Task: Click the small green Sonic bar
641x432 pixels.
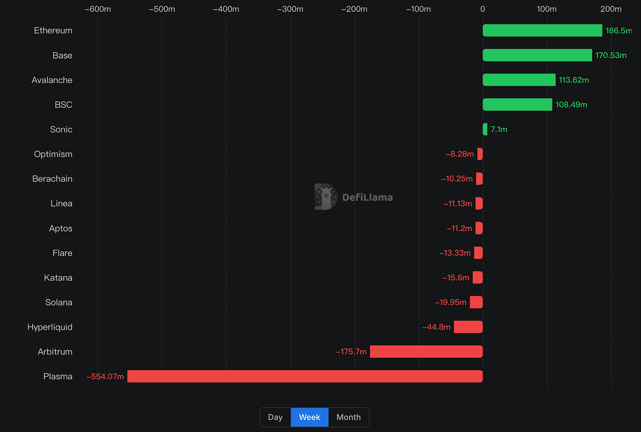Action: pyautogui.click(x=485, y=129)
